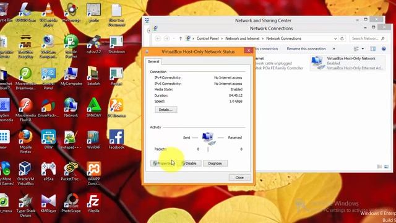Click the Network and Sharing Center title bar
Viewport: 396px width, 223px height.
click(x=263, y=20)
